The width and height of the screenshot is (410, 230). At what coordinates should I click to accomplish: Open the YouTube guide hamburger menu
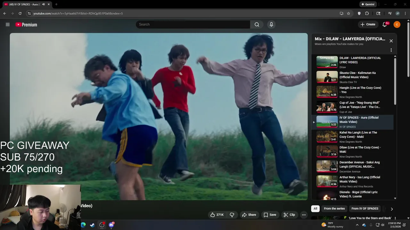tap(8, 25)
